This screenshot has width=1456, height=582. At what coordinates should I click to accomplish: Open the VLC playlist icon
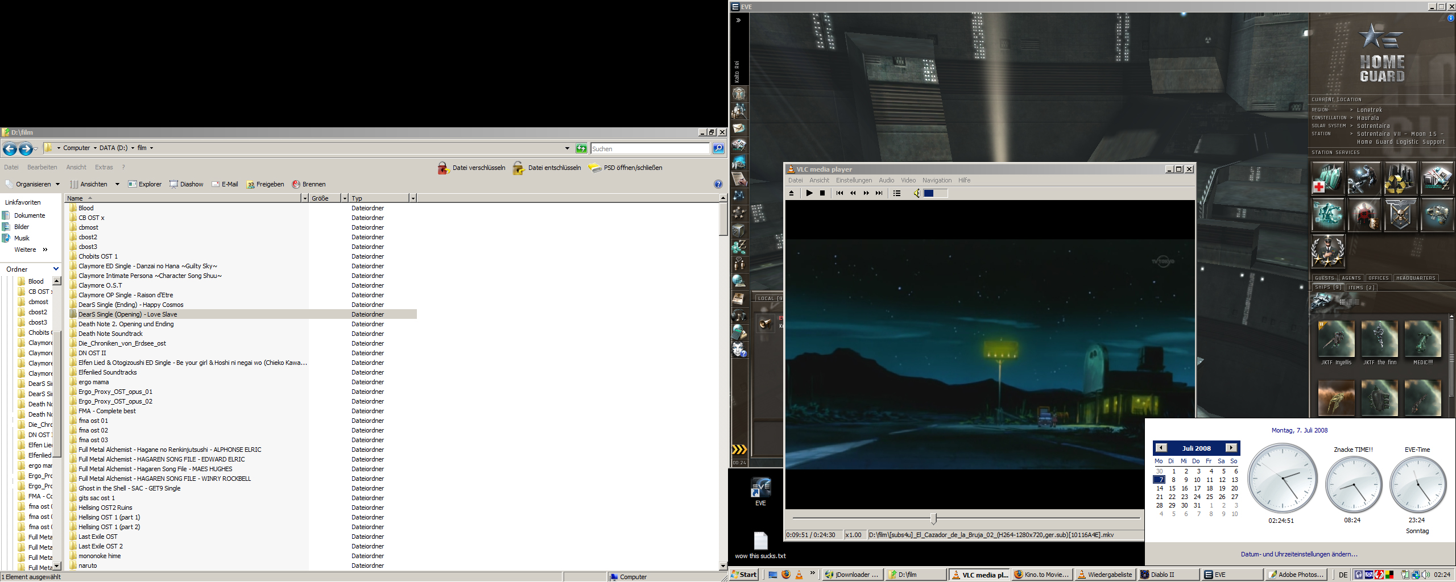[897, 193]
